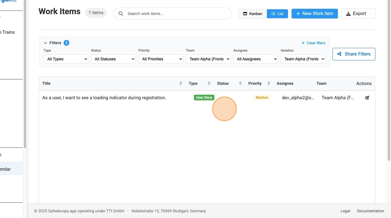Click the List view icon
The width and height of the screenshot is (391, 218).
(x=274, y=14)
